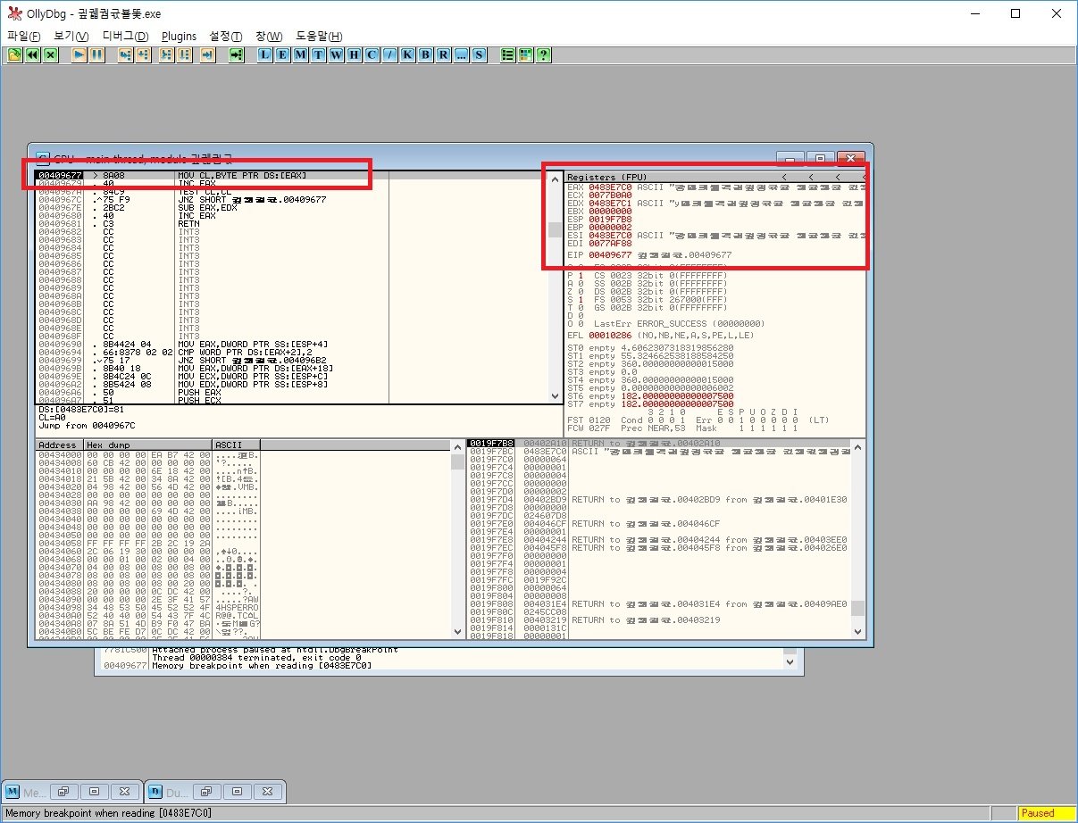Close the minimized Du... window

[268, 791]
